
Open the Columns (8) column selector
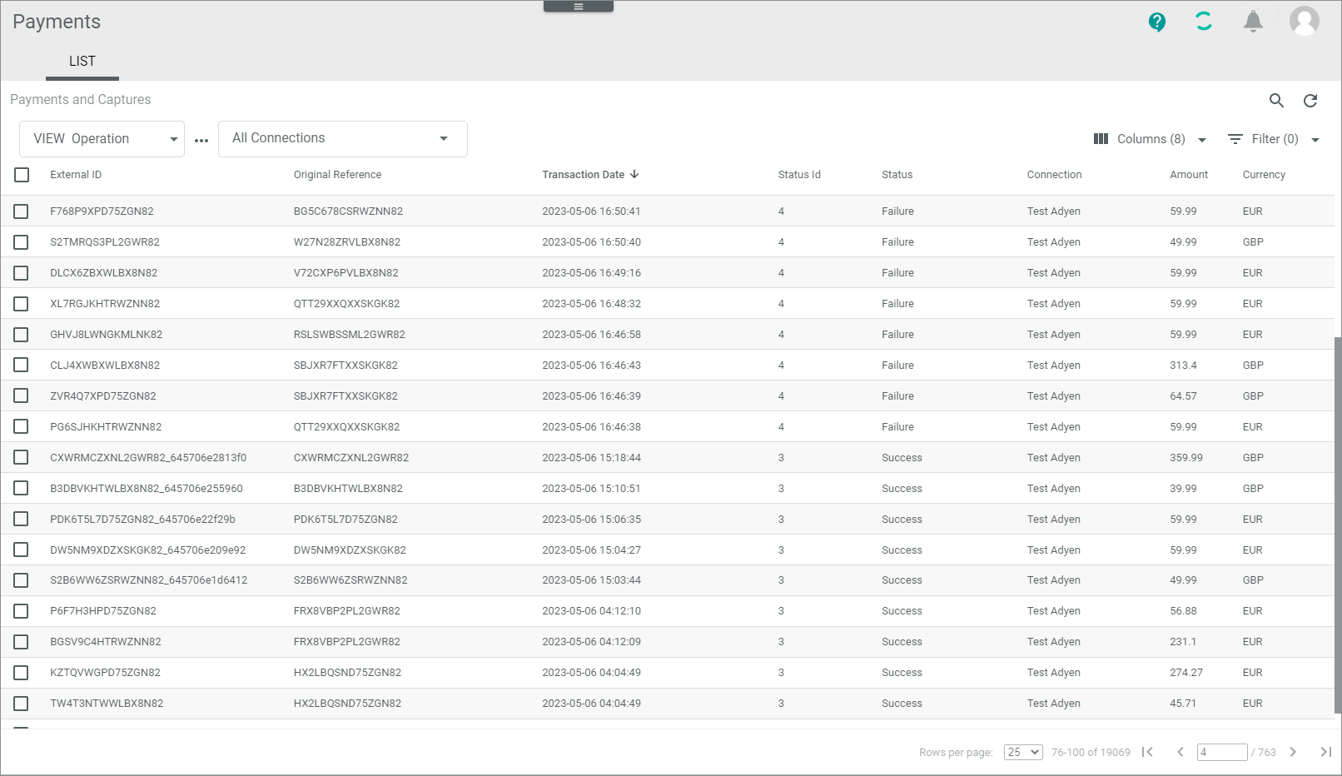(x=1150, y=138)
